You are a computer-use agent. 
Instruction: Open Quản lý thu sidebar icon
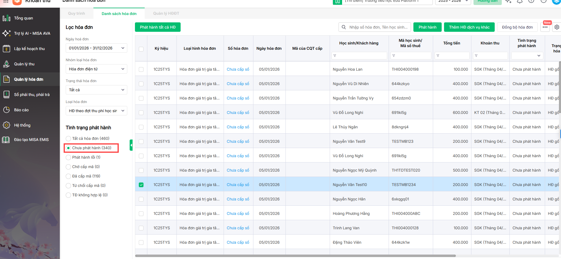pos(6,64)
